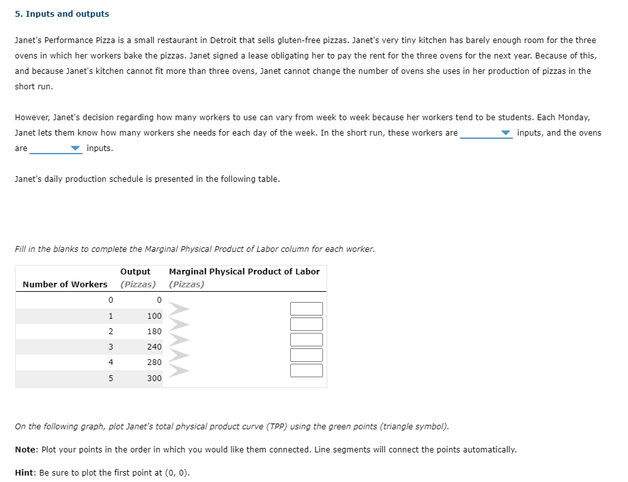Expand the dropdown arrow after 'these workers are'
Screen dimensions: 628x482
pos(506,132)
